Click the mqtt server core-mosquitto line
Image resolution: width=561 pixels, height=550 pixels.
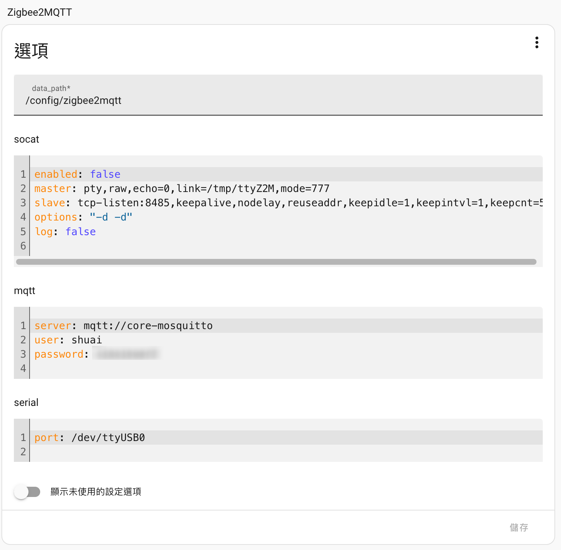(x=286, y=325)
